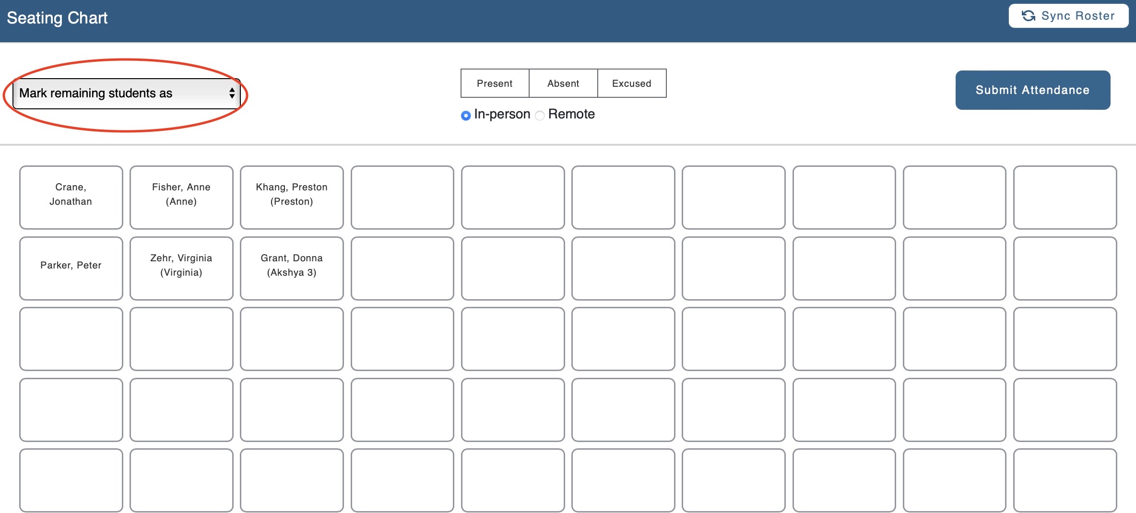Image resolution: width=1136 pixels, height=513 pixels.
Task: Open the Mark remaining students as dropdown
Action: tap(126, 93)
